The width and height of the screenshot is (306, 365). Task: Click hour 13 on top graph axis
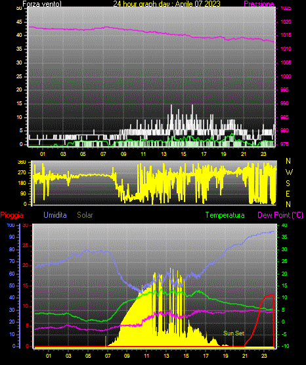(x=164, y=154)
